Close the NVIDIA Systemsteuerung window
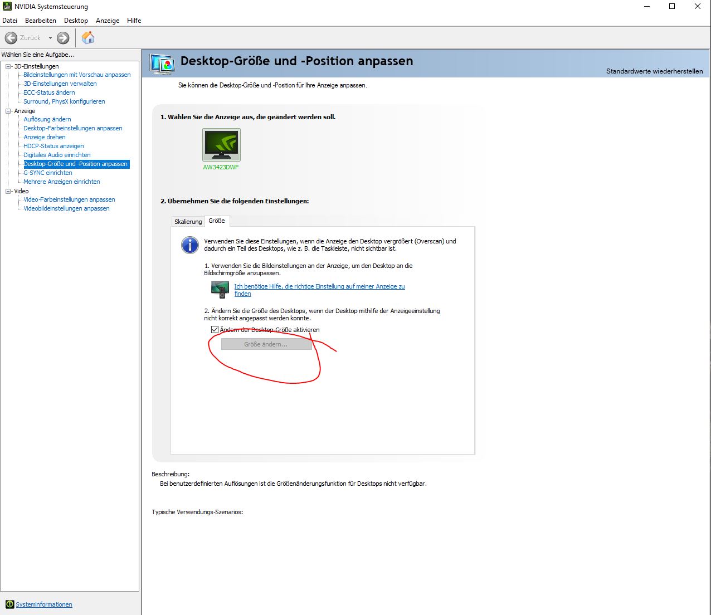 coord(698,7)
